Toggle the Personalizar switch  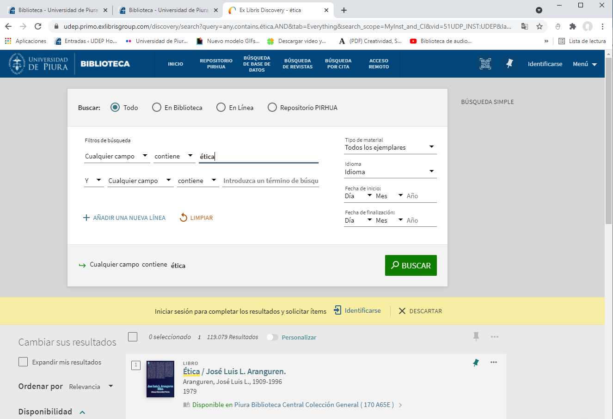point(272,337)
